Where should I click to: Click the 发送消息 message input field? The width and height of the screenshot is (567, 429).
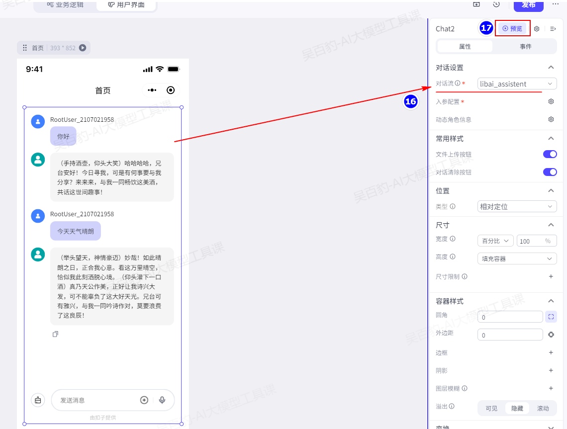[x=94, y=400]
